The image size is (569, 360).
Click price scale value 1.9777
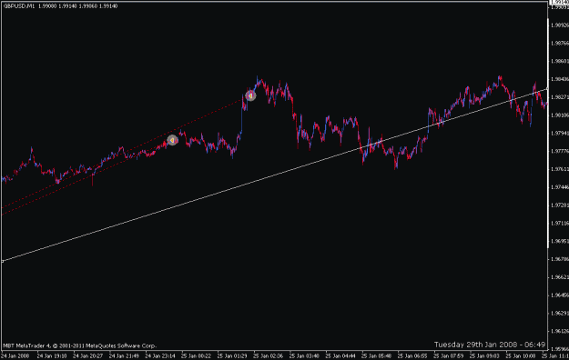point(560,151)
